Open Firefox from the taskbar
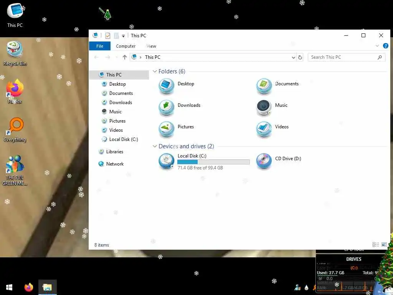Viewport: 393px width, 295px height. pyautogui.click(x=28, y=287)
